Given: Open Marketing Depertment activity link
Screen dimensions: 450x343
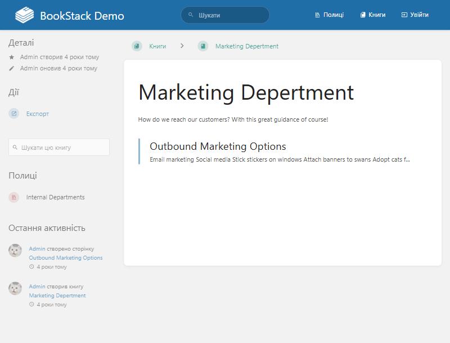Looking at the screenshot, I should click(x=57, y=295).
